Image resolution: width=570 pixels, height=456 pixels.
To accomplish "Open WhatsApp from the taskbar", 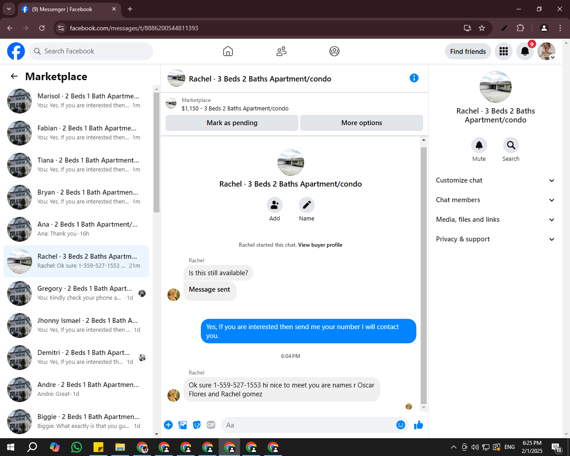I will (77, 447).
